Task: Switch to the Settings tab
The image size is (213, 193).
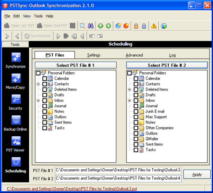Action: coord(94,55)
